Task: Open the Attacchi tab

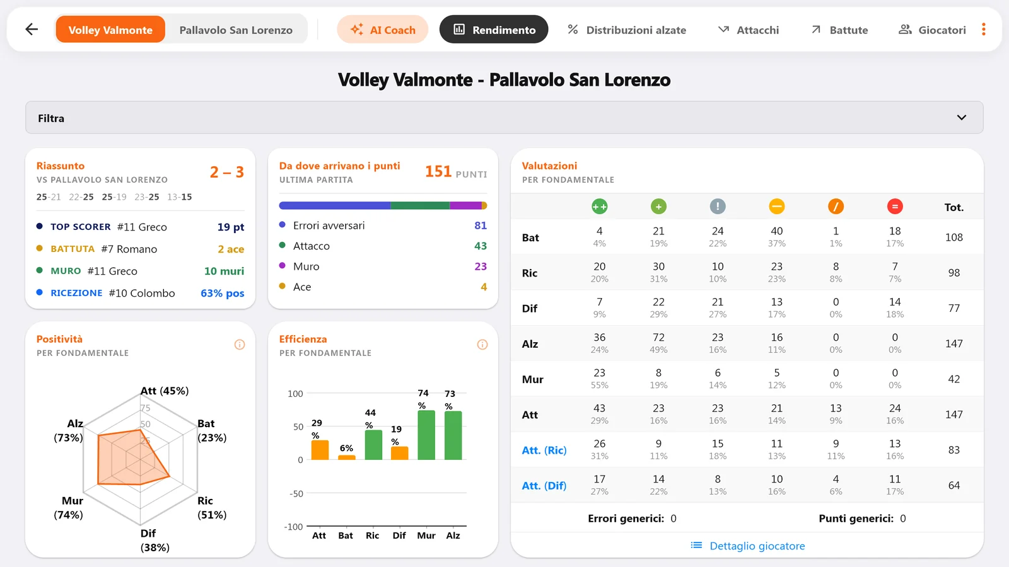Action: pyautogui.click(x=749, y=30)
